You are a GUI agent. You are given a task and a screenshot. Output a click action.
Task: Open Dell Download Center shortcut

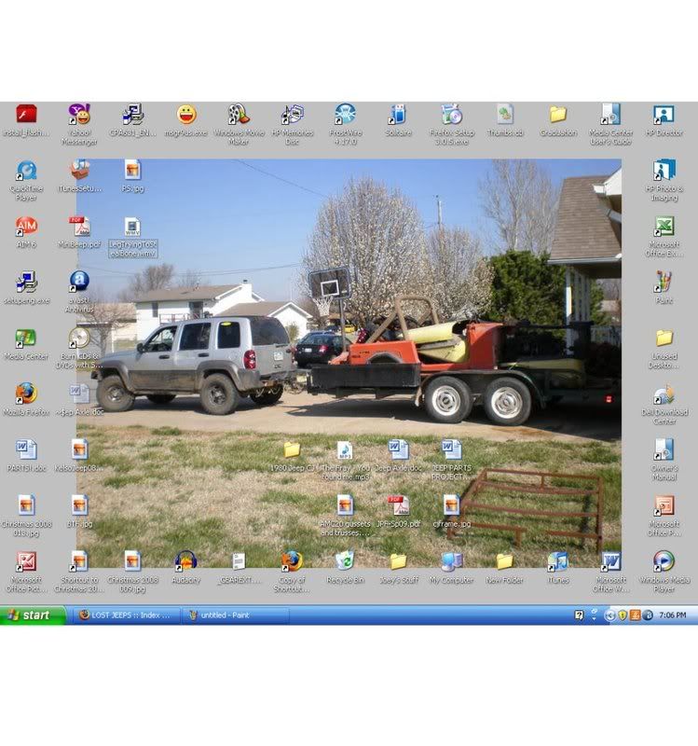click(664, 394)
